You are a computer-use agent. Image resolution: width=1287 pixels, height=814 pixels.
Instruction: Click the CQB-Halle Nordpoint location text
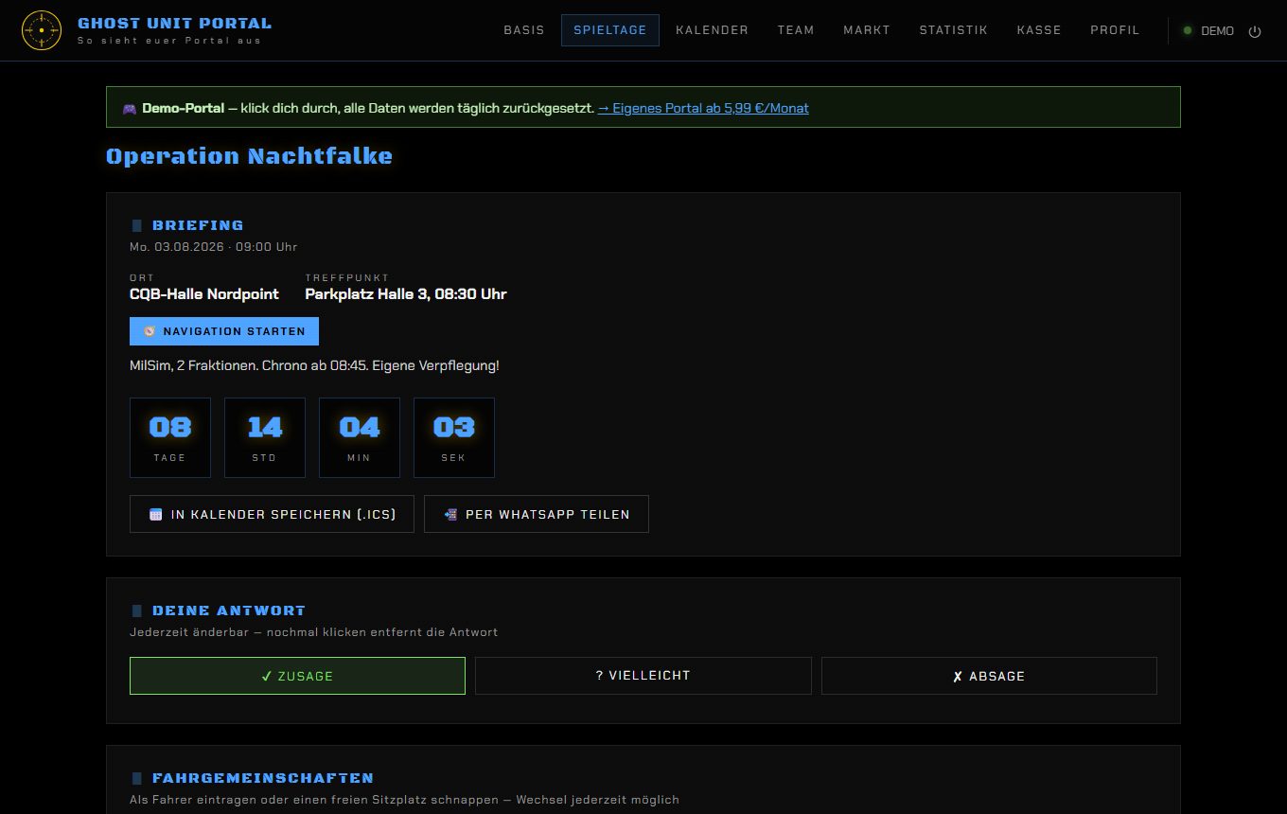[x=204, y=294]
